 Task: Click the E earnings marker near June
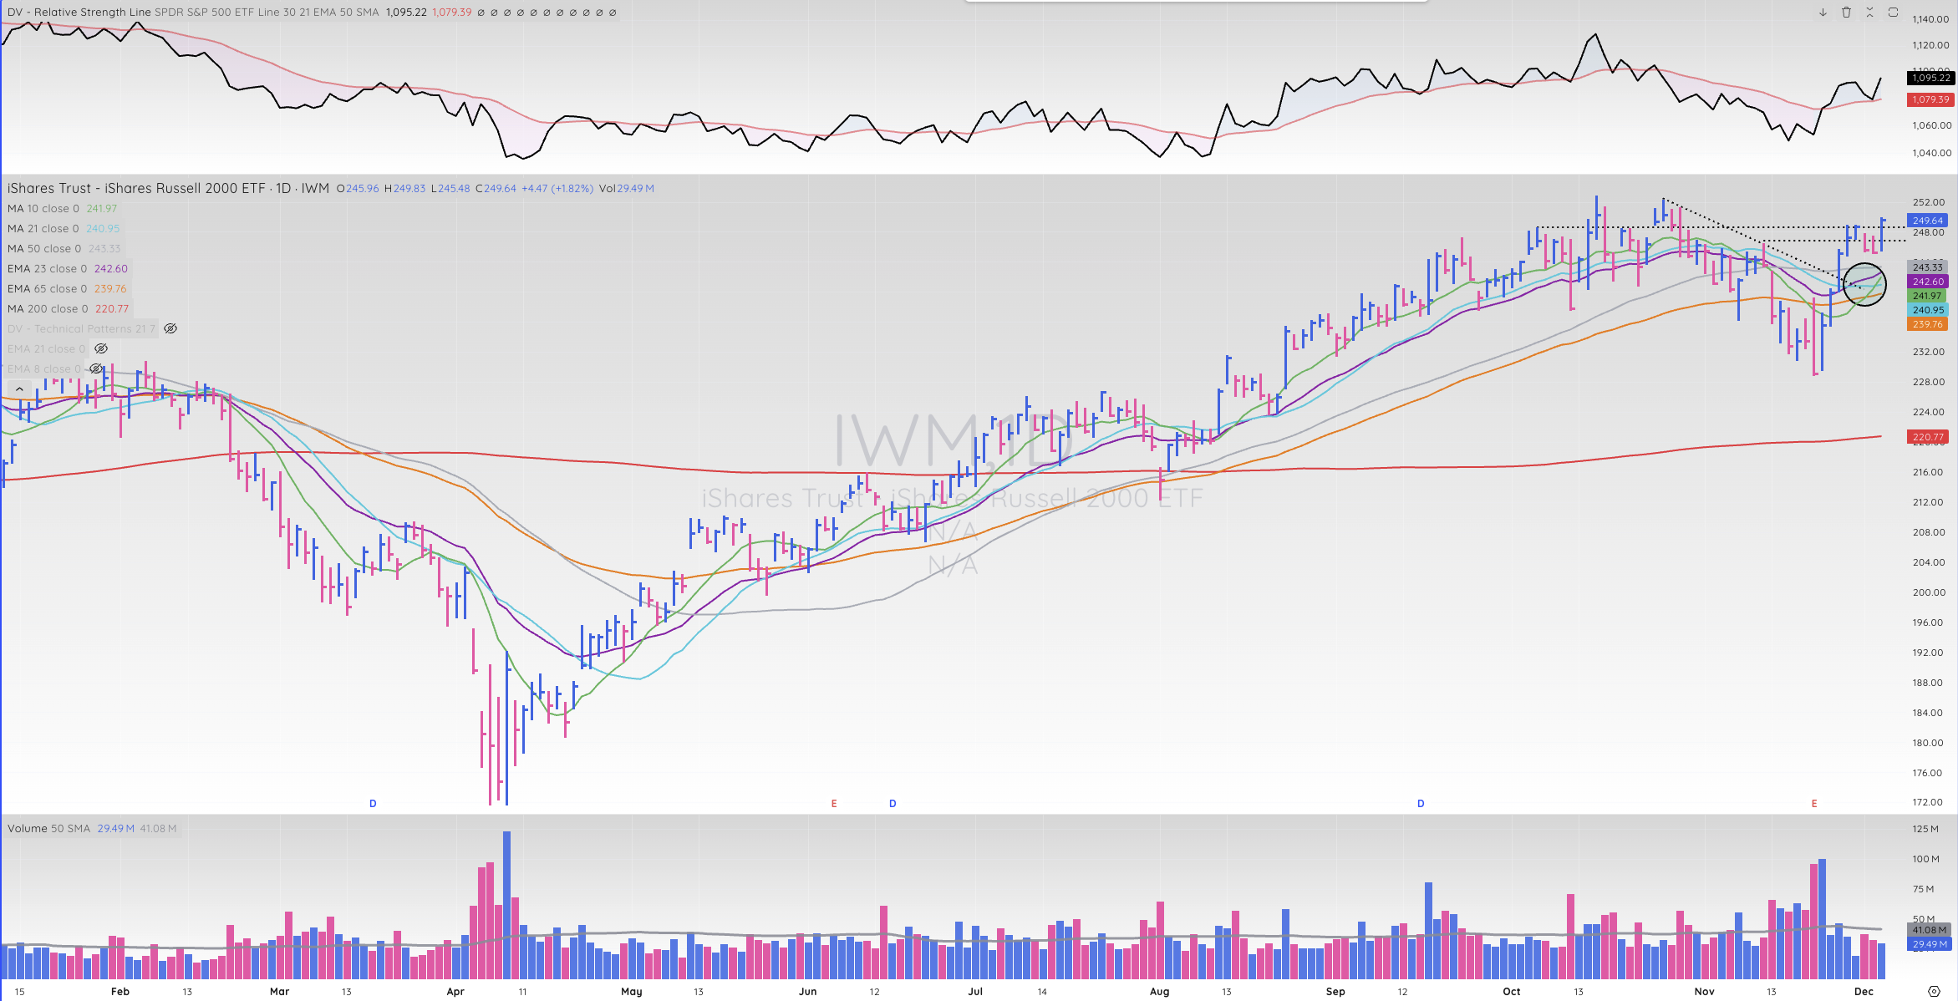tap(833, 803)
